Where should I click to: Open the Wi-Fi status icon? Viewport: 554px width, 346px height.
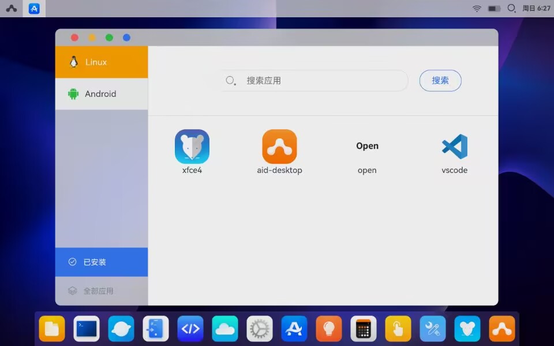pyautogui.click(x=477, y=9)
